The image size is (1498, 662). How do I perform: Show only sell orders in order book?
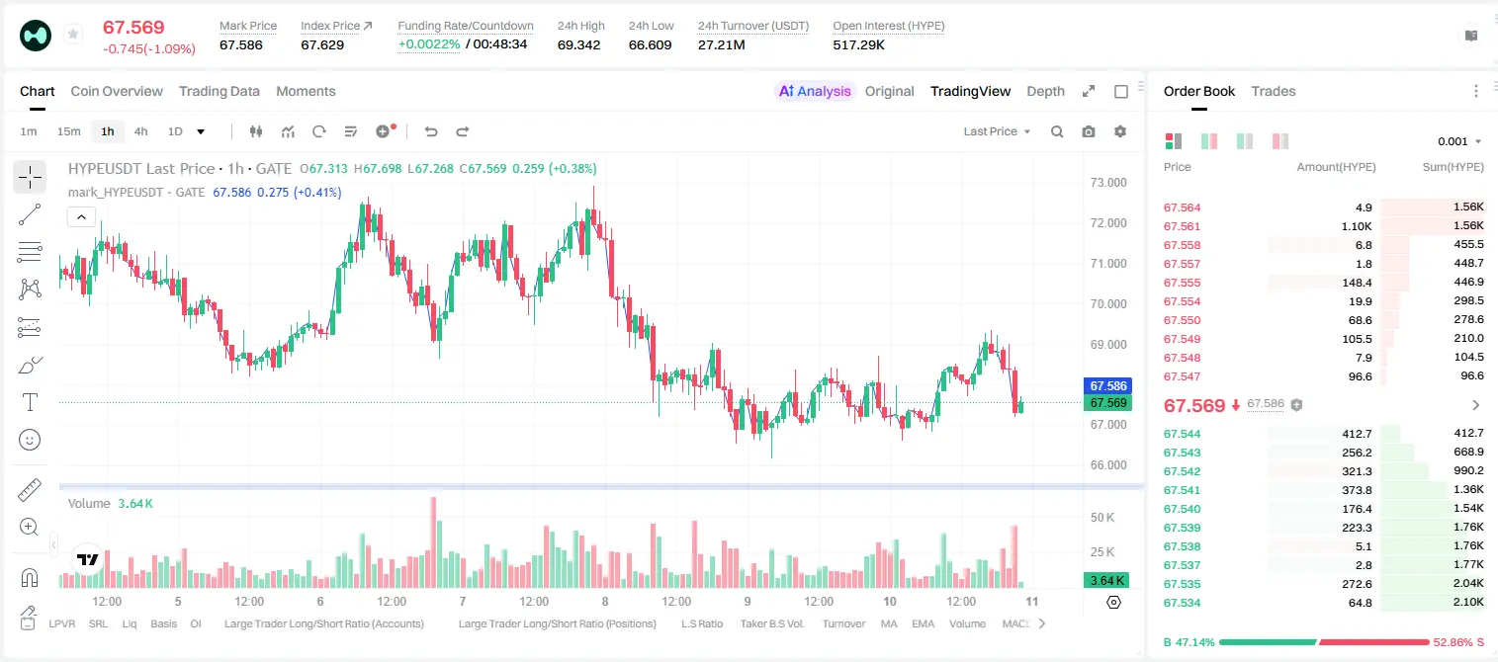click(x=1280, y=141)
